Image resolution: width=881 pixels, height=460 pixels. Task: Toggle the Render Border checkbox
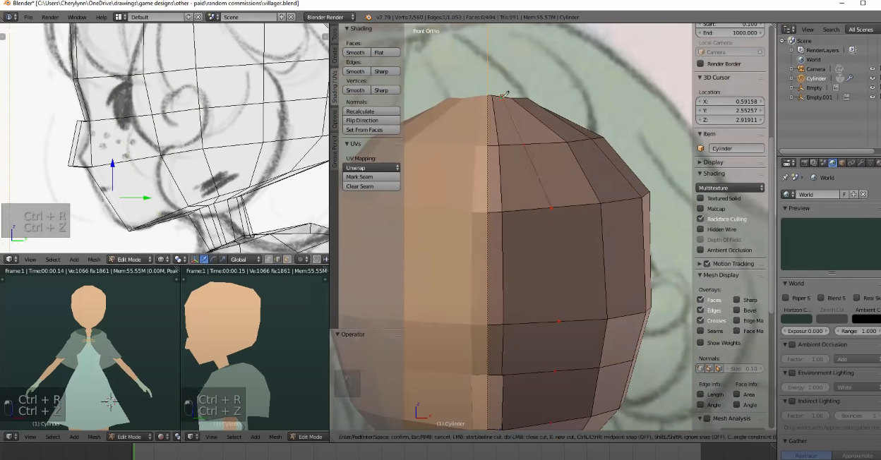pyautogui.click(x=700, y=63)
